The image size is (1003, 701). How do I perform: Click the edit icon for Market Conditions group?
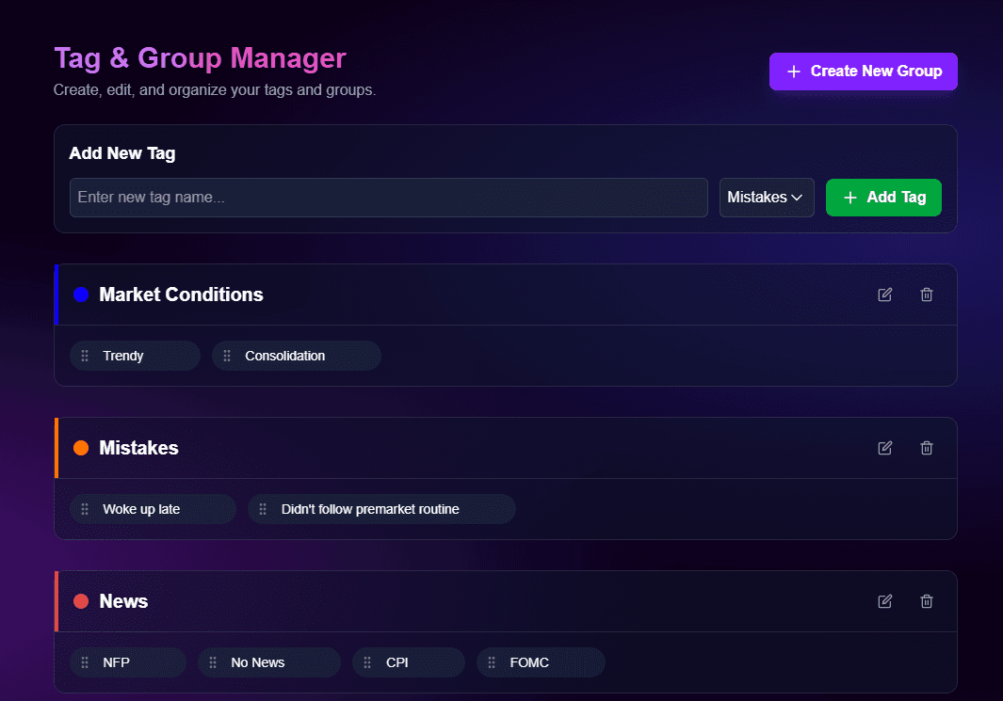pos(884,295)
